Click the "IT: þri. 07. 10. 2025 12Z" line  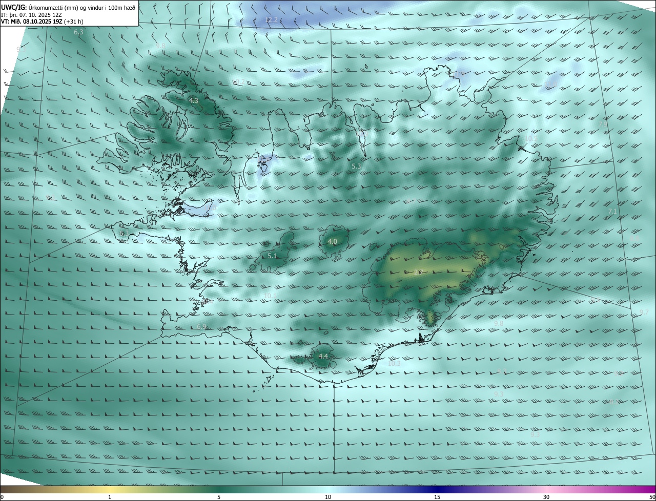point(32,14)
